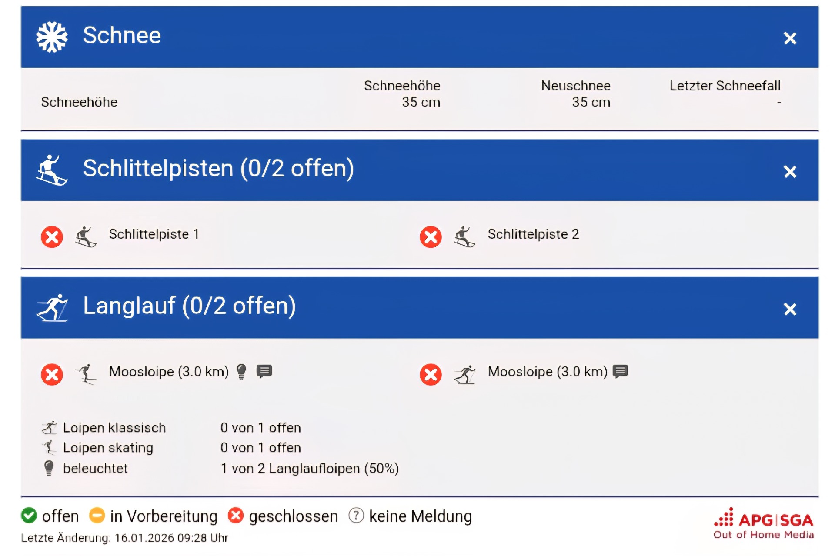Click the APG|SGA Out of Home Media logo
Image resolution: width=835 pixels, height=556 pixels.
pyautogui.click(x=764, y=523)
